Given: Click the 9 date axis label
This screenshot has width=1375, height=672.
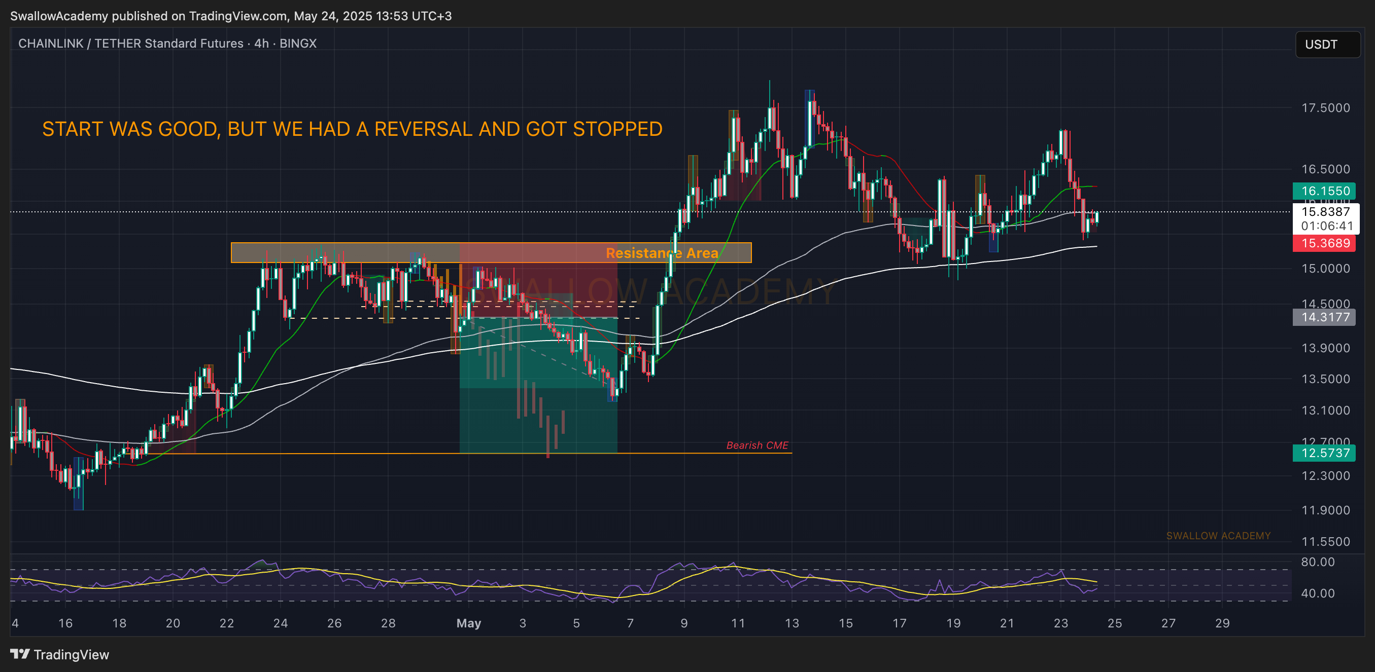Looking at the screenshot, I should pyautogui.click(x=684, y=623).
